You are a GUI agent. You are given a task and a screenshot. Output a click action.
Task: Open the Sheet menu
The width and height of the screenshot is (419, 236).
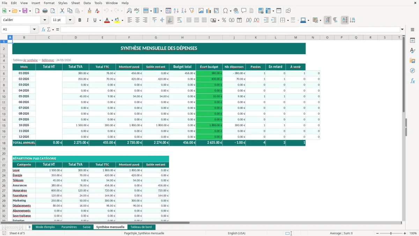(x=75, y=3)
